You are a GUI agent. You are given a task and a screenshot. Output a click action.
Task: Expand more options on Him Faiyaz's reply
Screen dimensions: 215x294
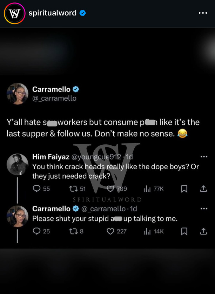[x=204, y=157]
